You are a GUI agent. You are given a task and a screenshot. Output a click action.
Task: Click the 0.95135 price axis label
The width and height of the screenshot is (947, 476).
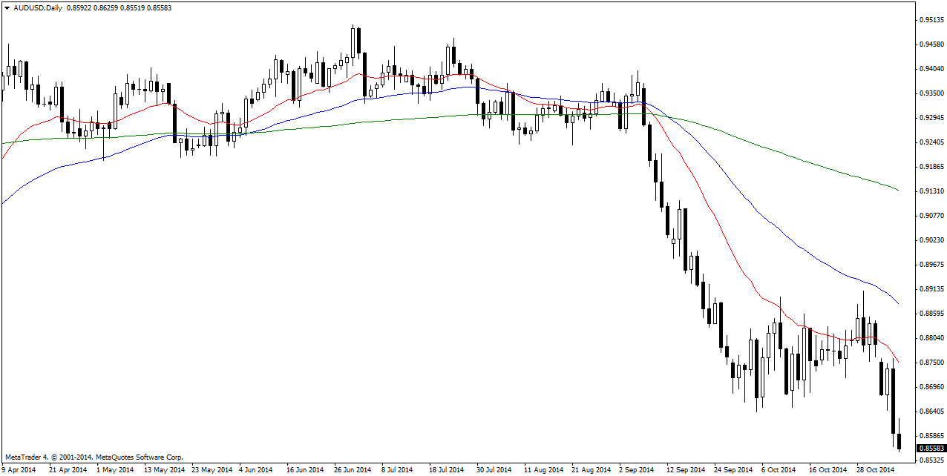[931, 20]
